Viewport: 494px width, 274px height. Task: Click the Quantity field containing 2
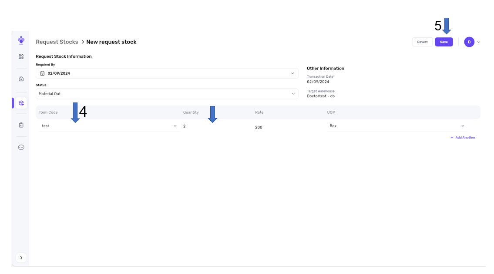215,126
